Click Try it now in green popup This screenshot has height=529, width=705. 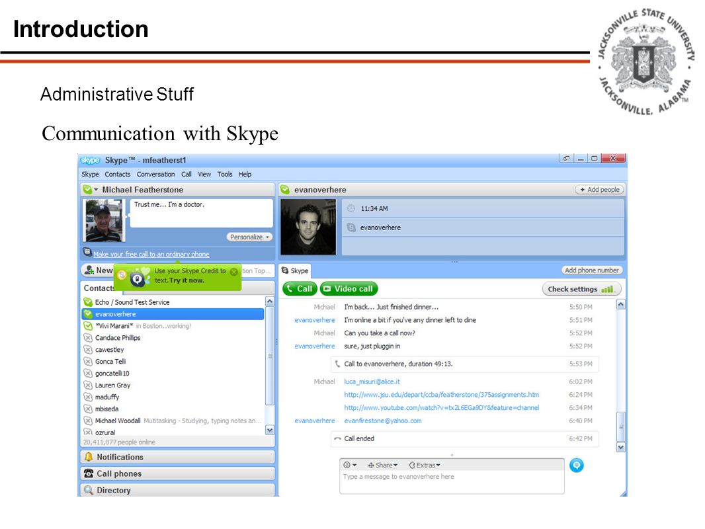pos(187,280)
